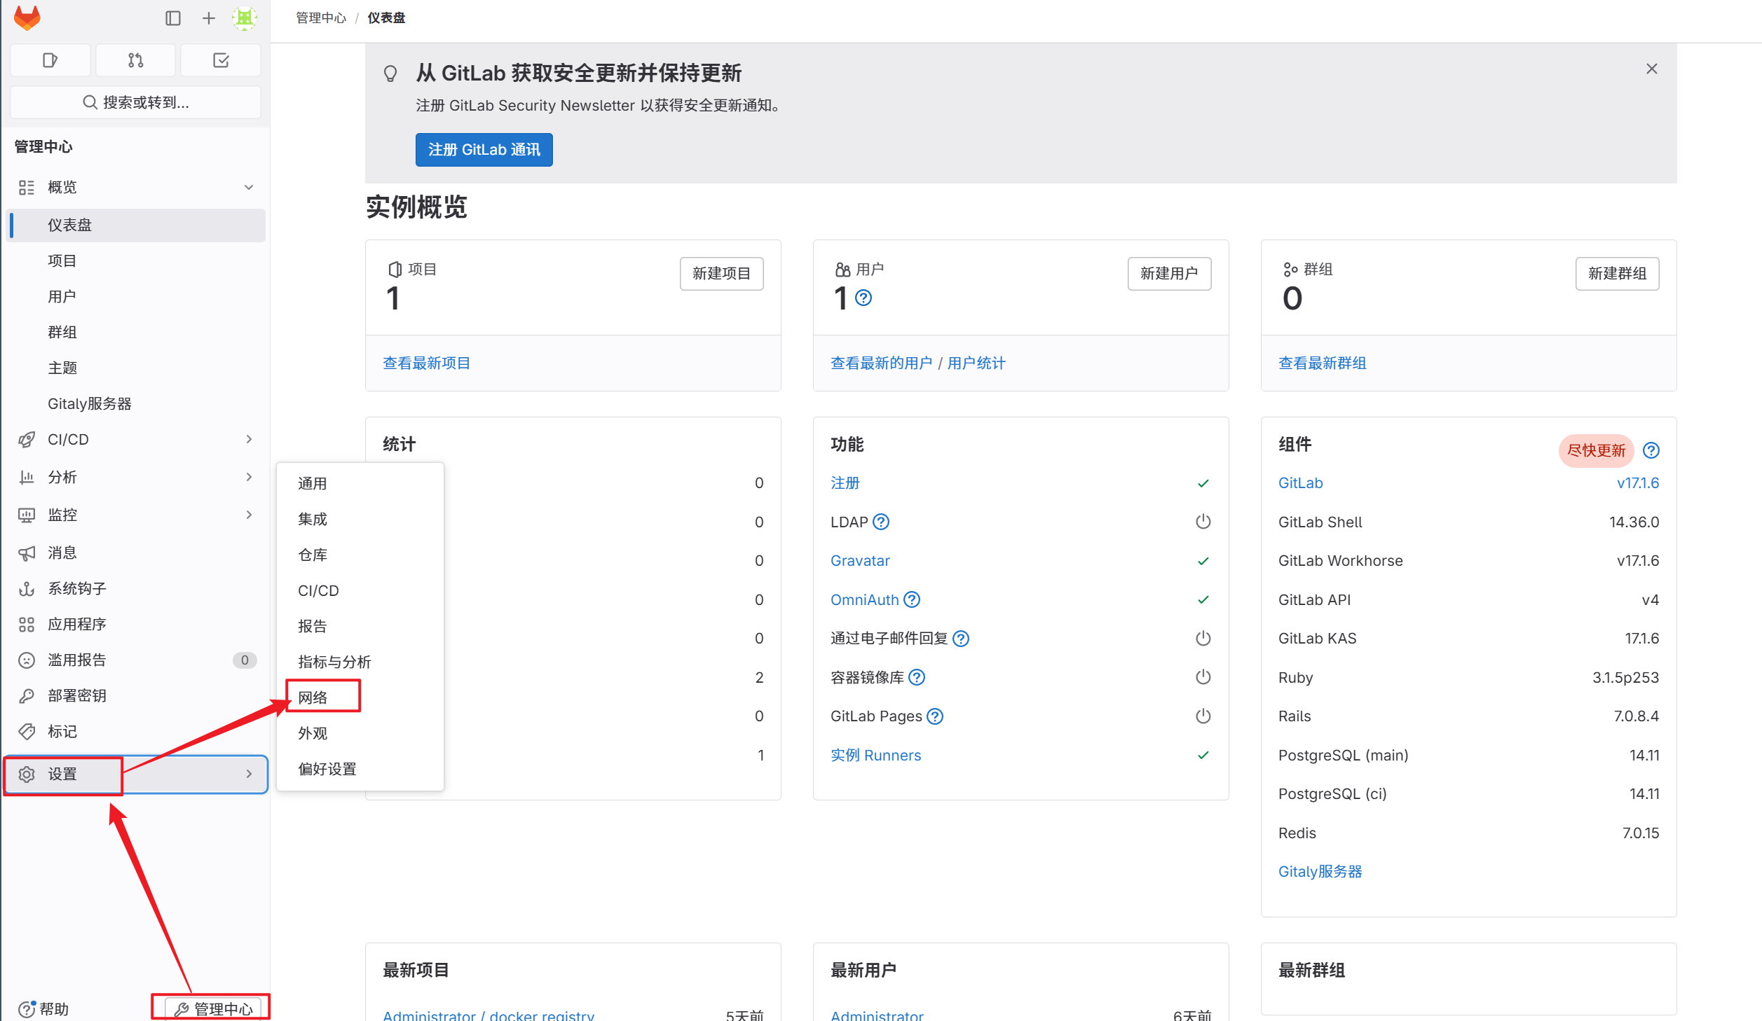Dismiss the security newsletter banner
1762x1021 pixels.
coord(1651,69)
